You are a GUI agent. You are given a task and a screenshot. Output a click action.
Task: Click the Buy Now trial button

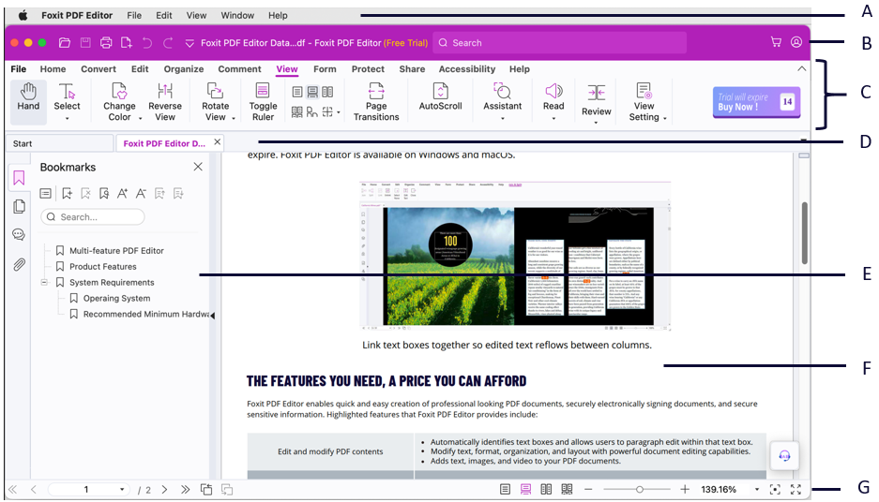point(756,102)
